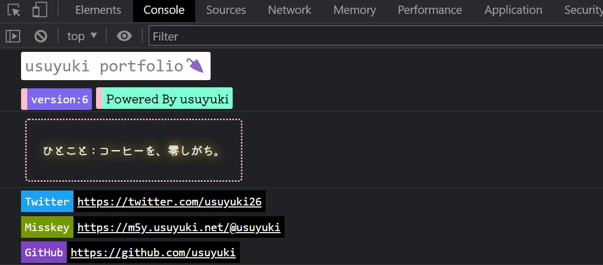603x265 pixels.
Task: Follow the m5y.usuyuki.net Misskey link
Action: pos(179,228)
